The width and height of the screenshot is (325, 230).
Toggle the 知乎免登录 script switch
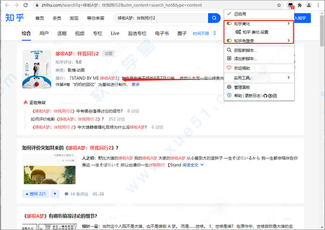[x=229, y=40]
